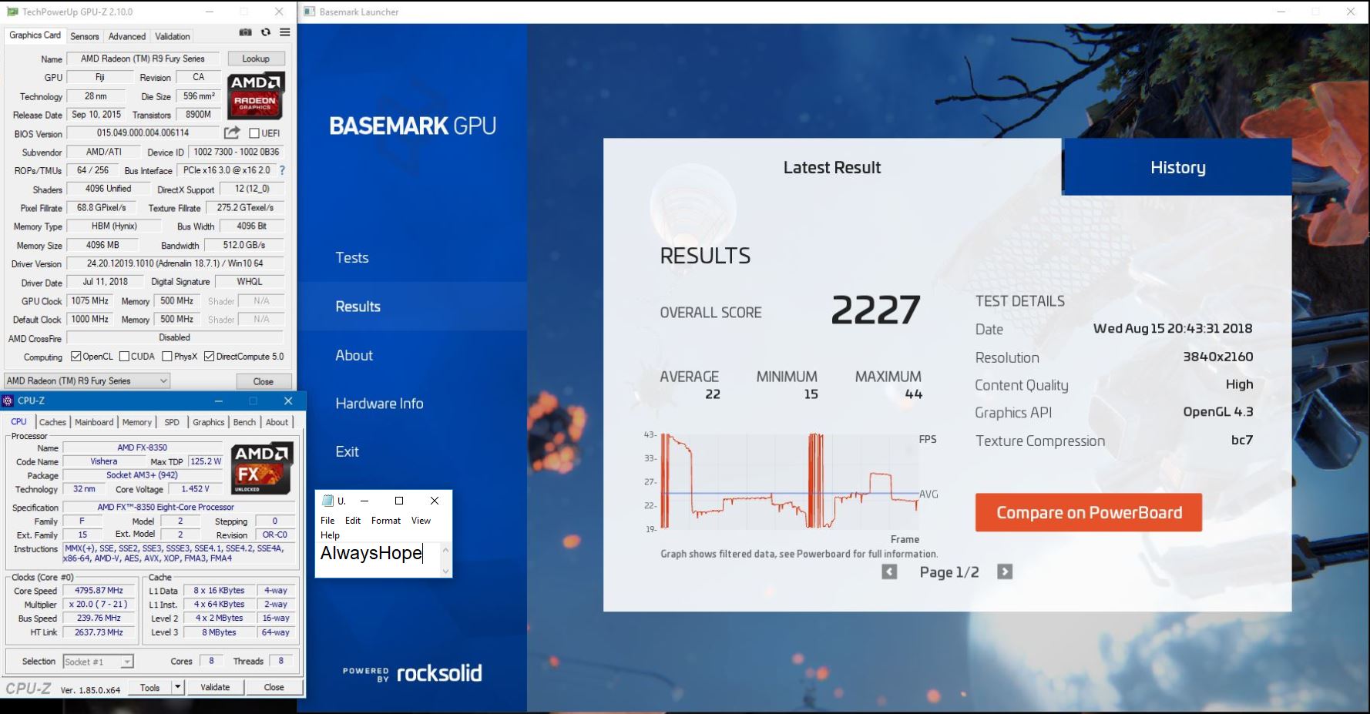Image resolution: width=1370 pixels, height=714 pixels.
Task: Toggle the OpenCL checkbox
Action: coord(76,357)
